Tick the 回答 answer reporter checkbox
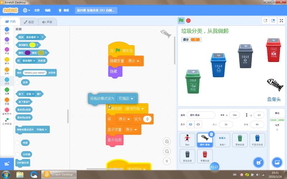The height and width of the screenshot is (179, 287). [x=17, y=82]
